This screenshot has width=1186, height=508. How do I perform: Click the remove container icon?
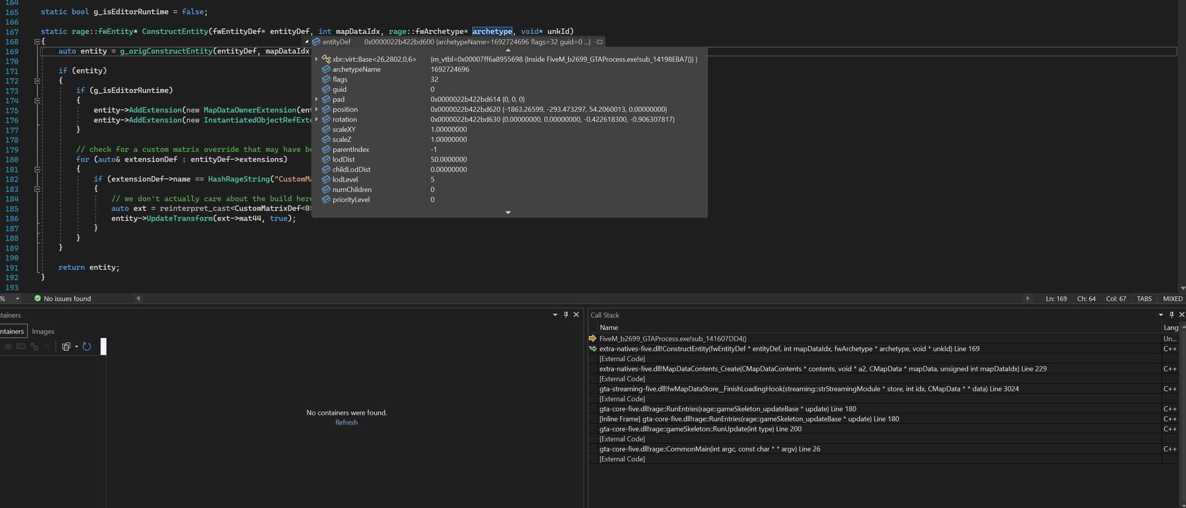pos(47,347)
